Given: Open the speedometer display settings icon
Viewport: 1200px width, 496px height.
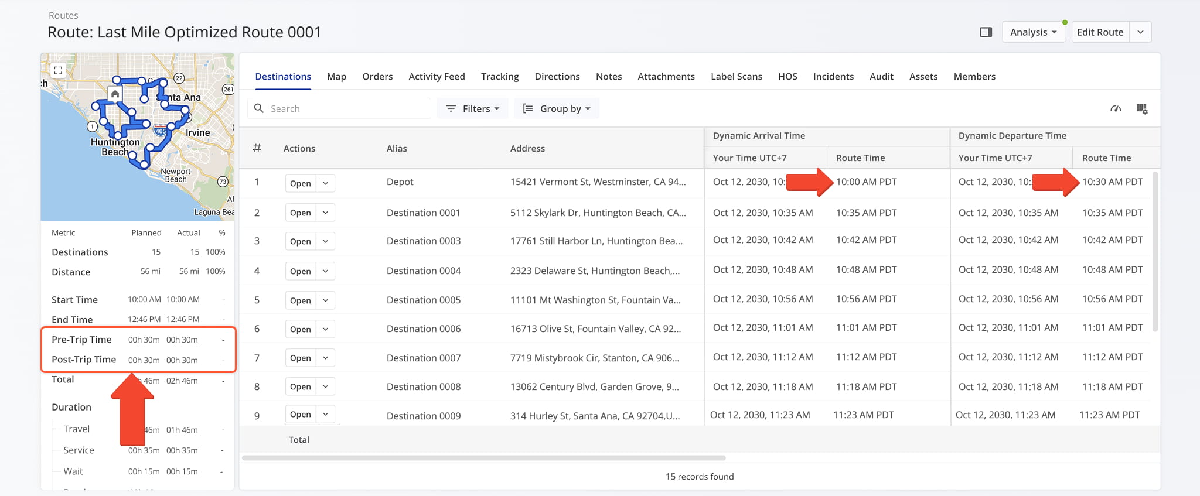Looking at the screenshot, I should (x=1116, y=108).
